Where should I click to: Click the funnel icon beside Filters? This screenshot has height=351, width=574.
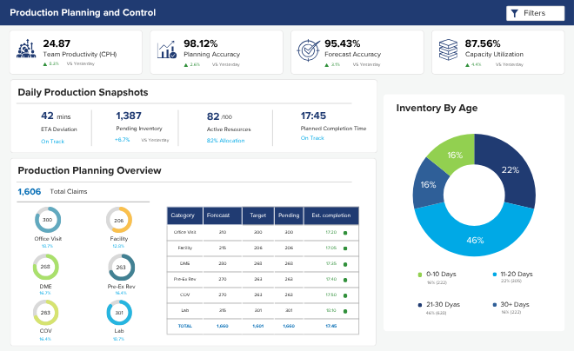(x=514, y=14)
